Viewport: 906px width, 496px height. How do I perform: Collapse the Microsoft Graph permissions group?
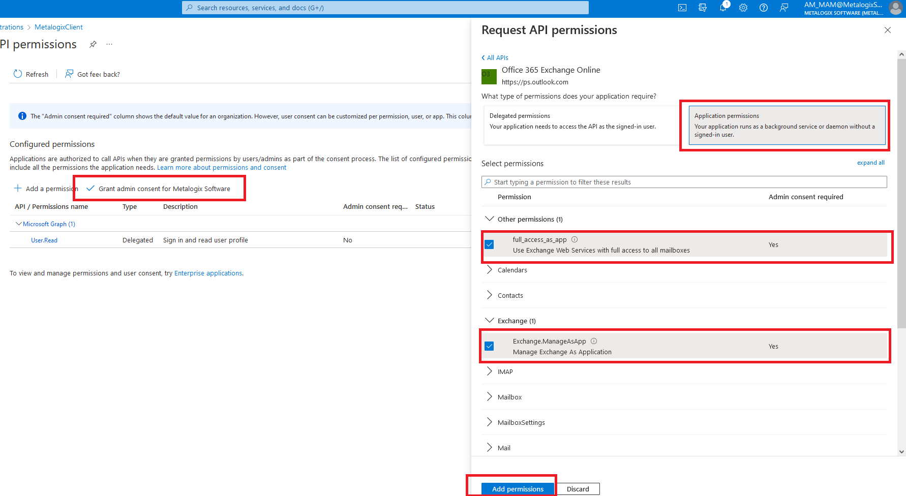pyautogui.click(x=19, y=224)
